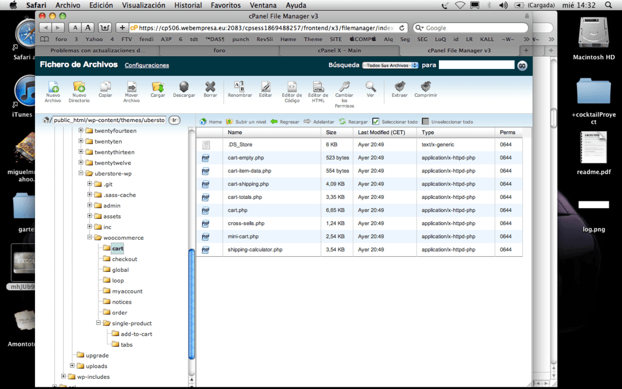Select the add-to-cart folder in tree

[136, 334]
